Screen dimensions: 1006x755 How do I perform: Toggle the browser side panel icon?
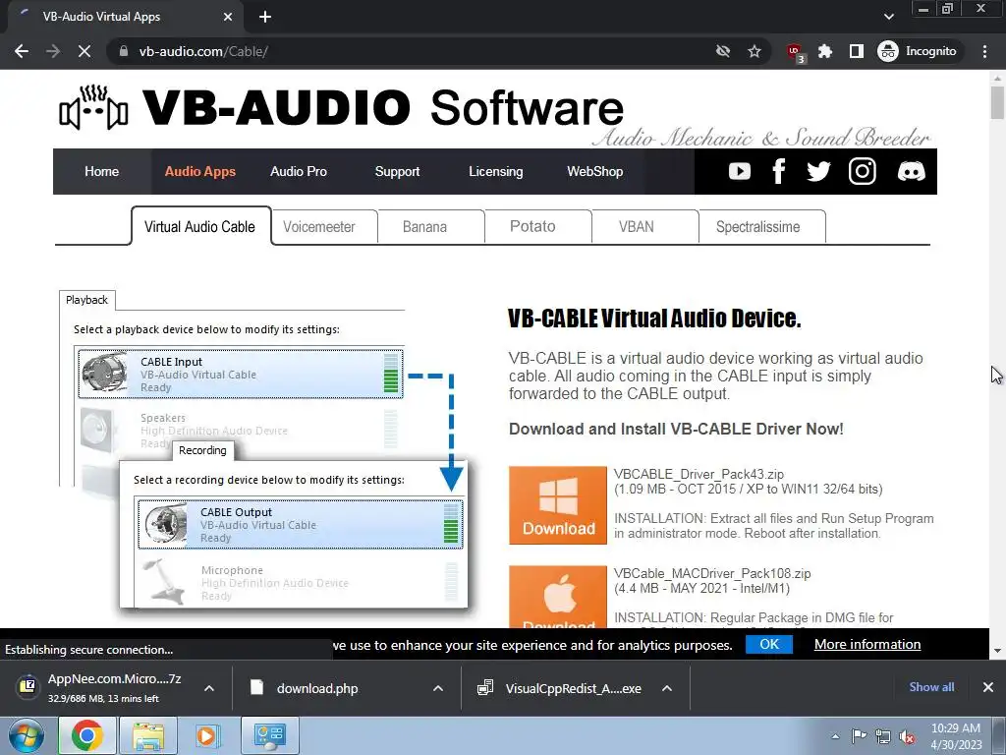tap(857, 51)
